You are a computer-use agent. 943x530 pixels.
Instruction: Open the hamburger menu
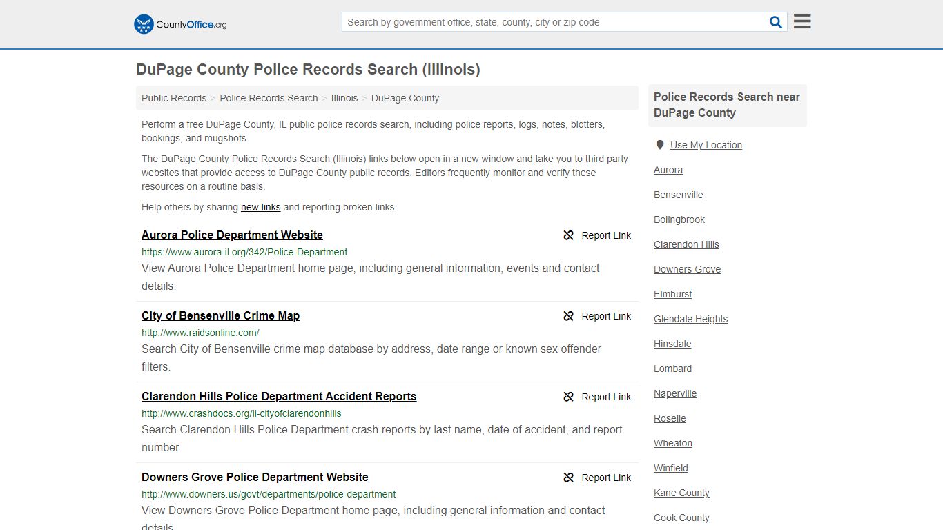(x=802, y=21)
